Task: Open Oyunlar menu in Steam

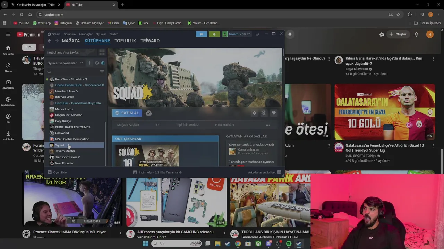Action: click(x=101, y=34)
